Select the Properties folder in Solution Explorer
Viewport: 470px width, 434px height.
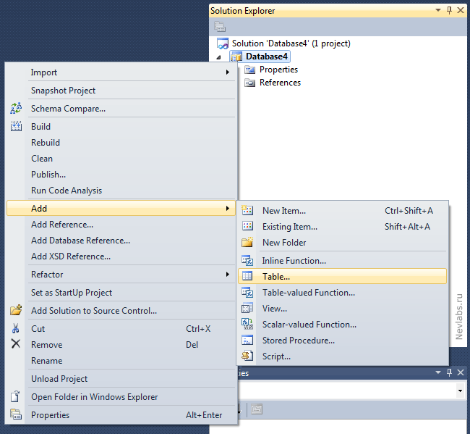coord(278,70)
